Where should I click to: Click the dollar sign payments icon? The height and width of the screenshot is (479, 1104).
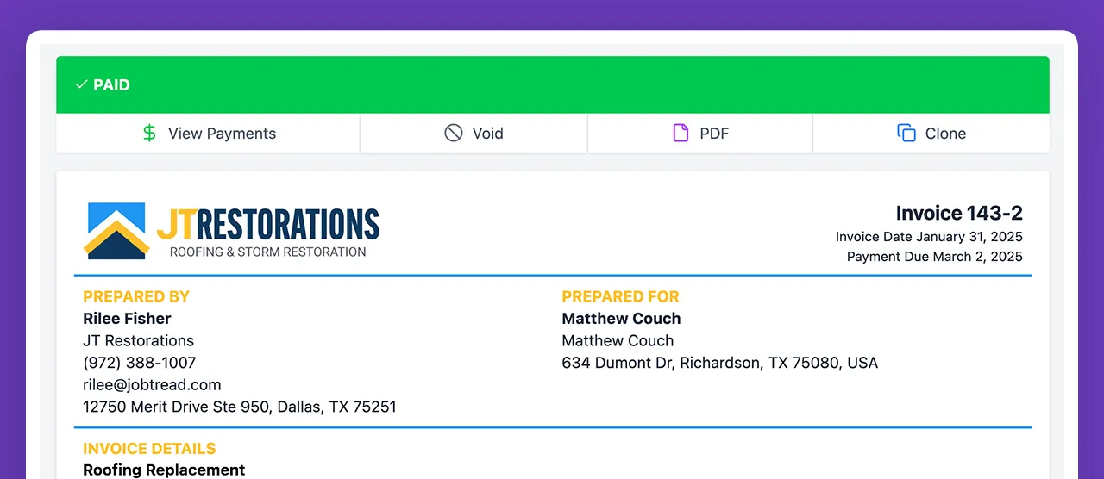click(x=150, y=134)
